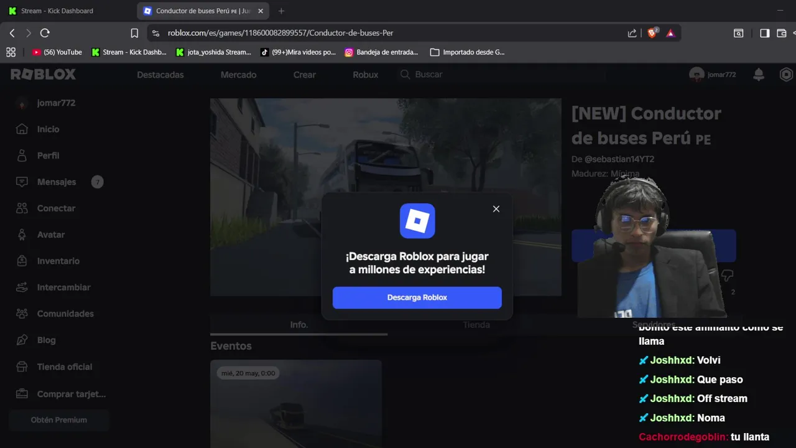796x448 pixels.
Task: Click the thumbs-down dislike icon
Action: tap(727, 275)
